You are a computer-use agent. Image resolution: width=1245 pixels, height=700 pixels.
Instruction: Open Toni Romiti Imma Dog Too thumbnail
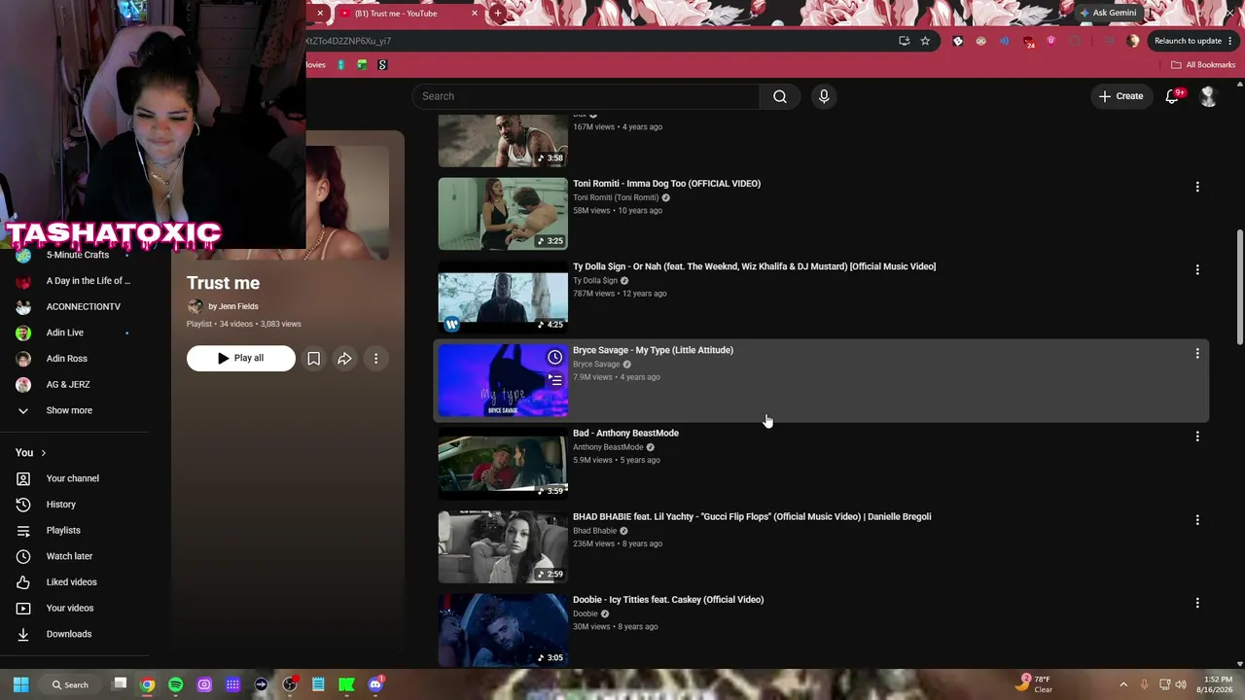[503, 214]
